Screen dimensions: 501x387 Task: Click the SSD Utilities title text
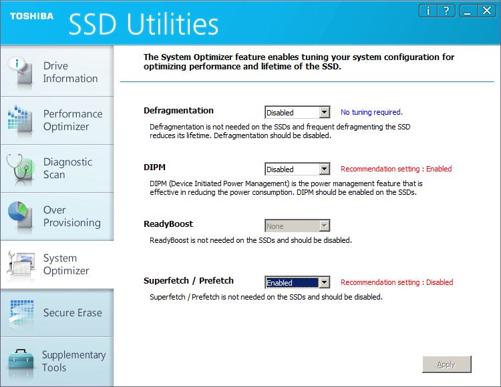tap(144, 24)
